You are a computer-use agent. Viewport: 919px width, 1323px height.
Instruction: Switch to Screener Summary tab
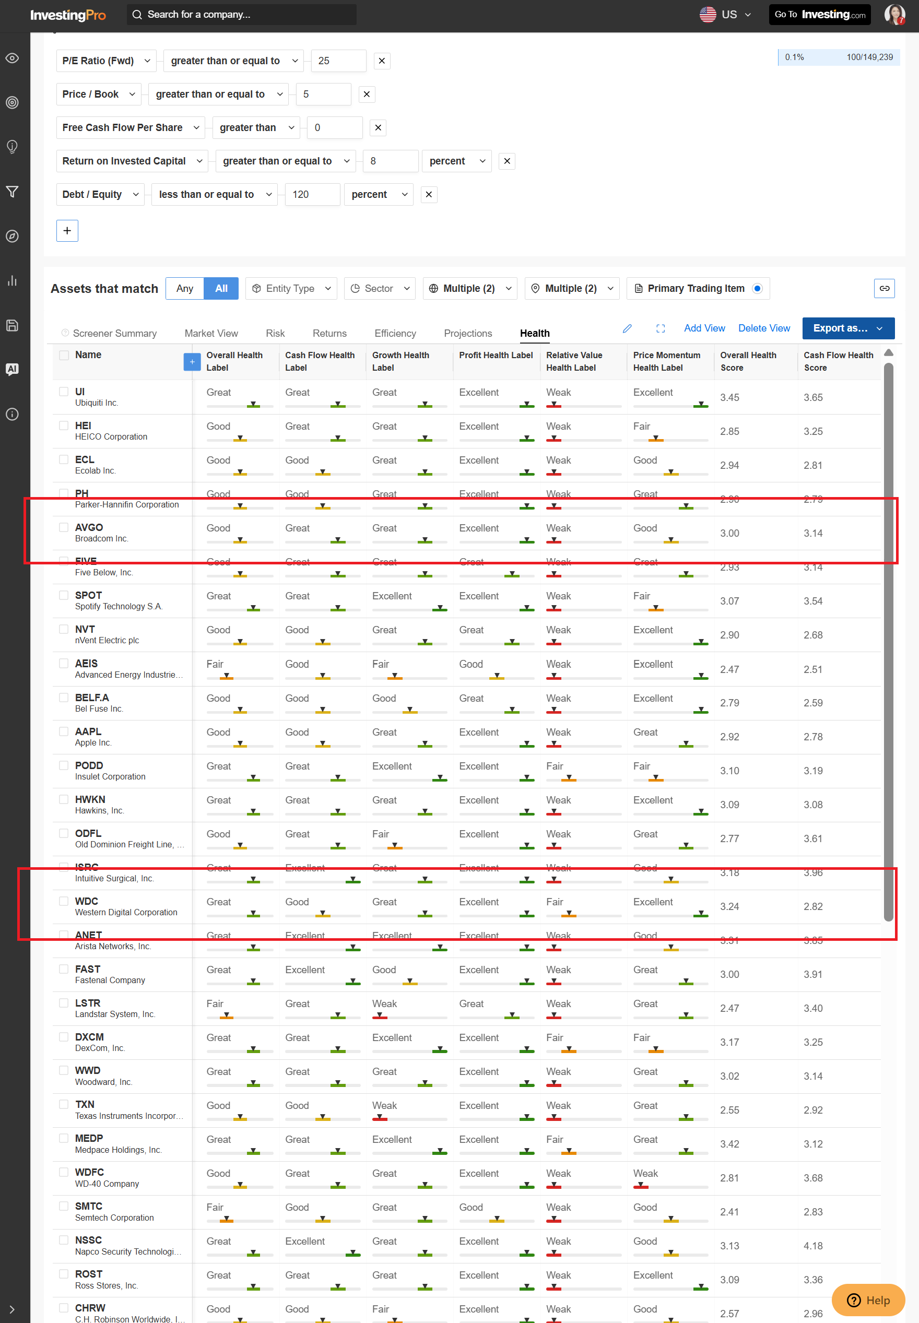coord(114,333)
